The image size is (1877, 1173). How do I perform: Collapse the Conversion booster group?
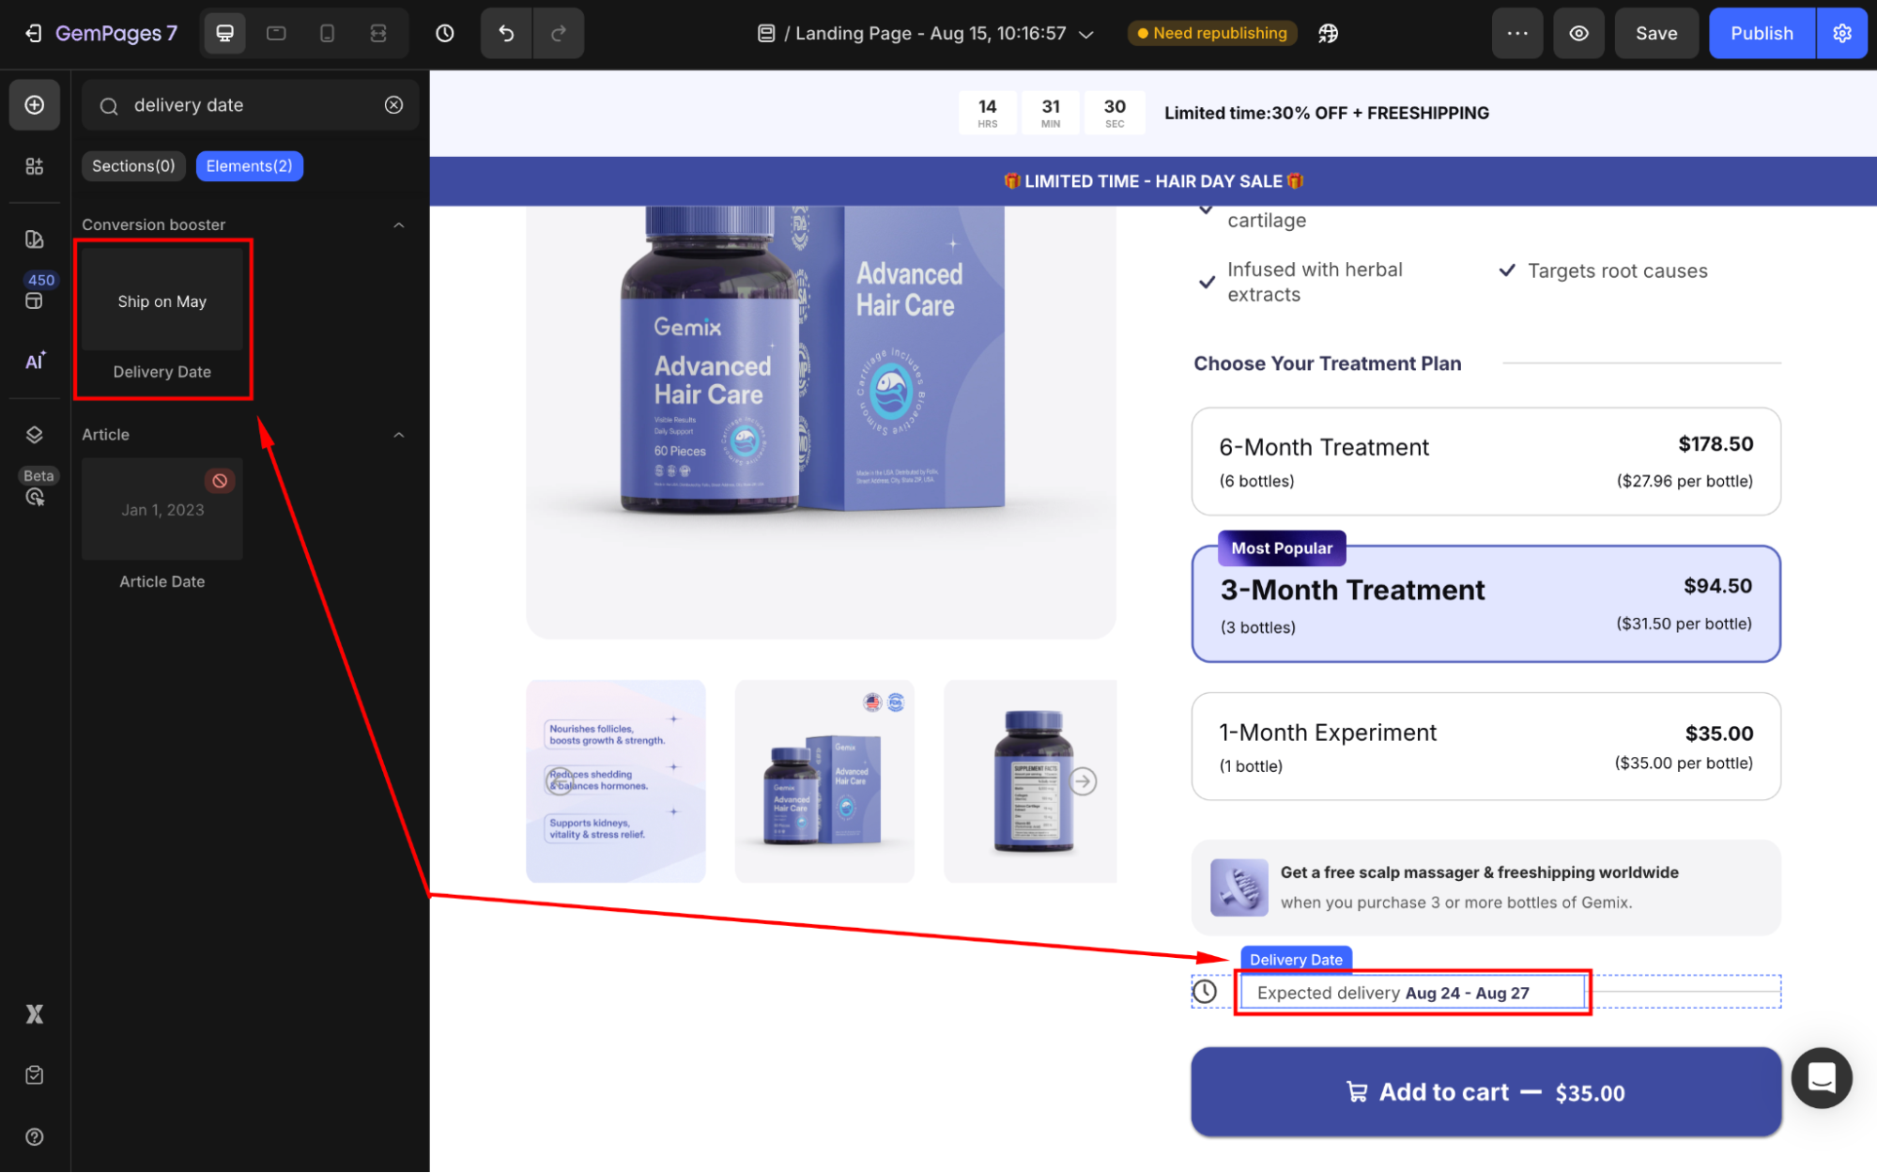(399, 225)
